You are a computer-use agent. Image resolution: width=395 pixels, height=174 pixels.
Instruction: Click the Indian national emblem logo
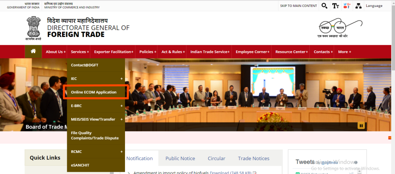coord(34,28)
